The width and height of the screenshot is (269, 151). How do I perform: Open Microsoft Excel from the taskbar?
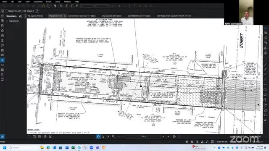73,148
